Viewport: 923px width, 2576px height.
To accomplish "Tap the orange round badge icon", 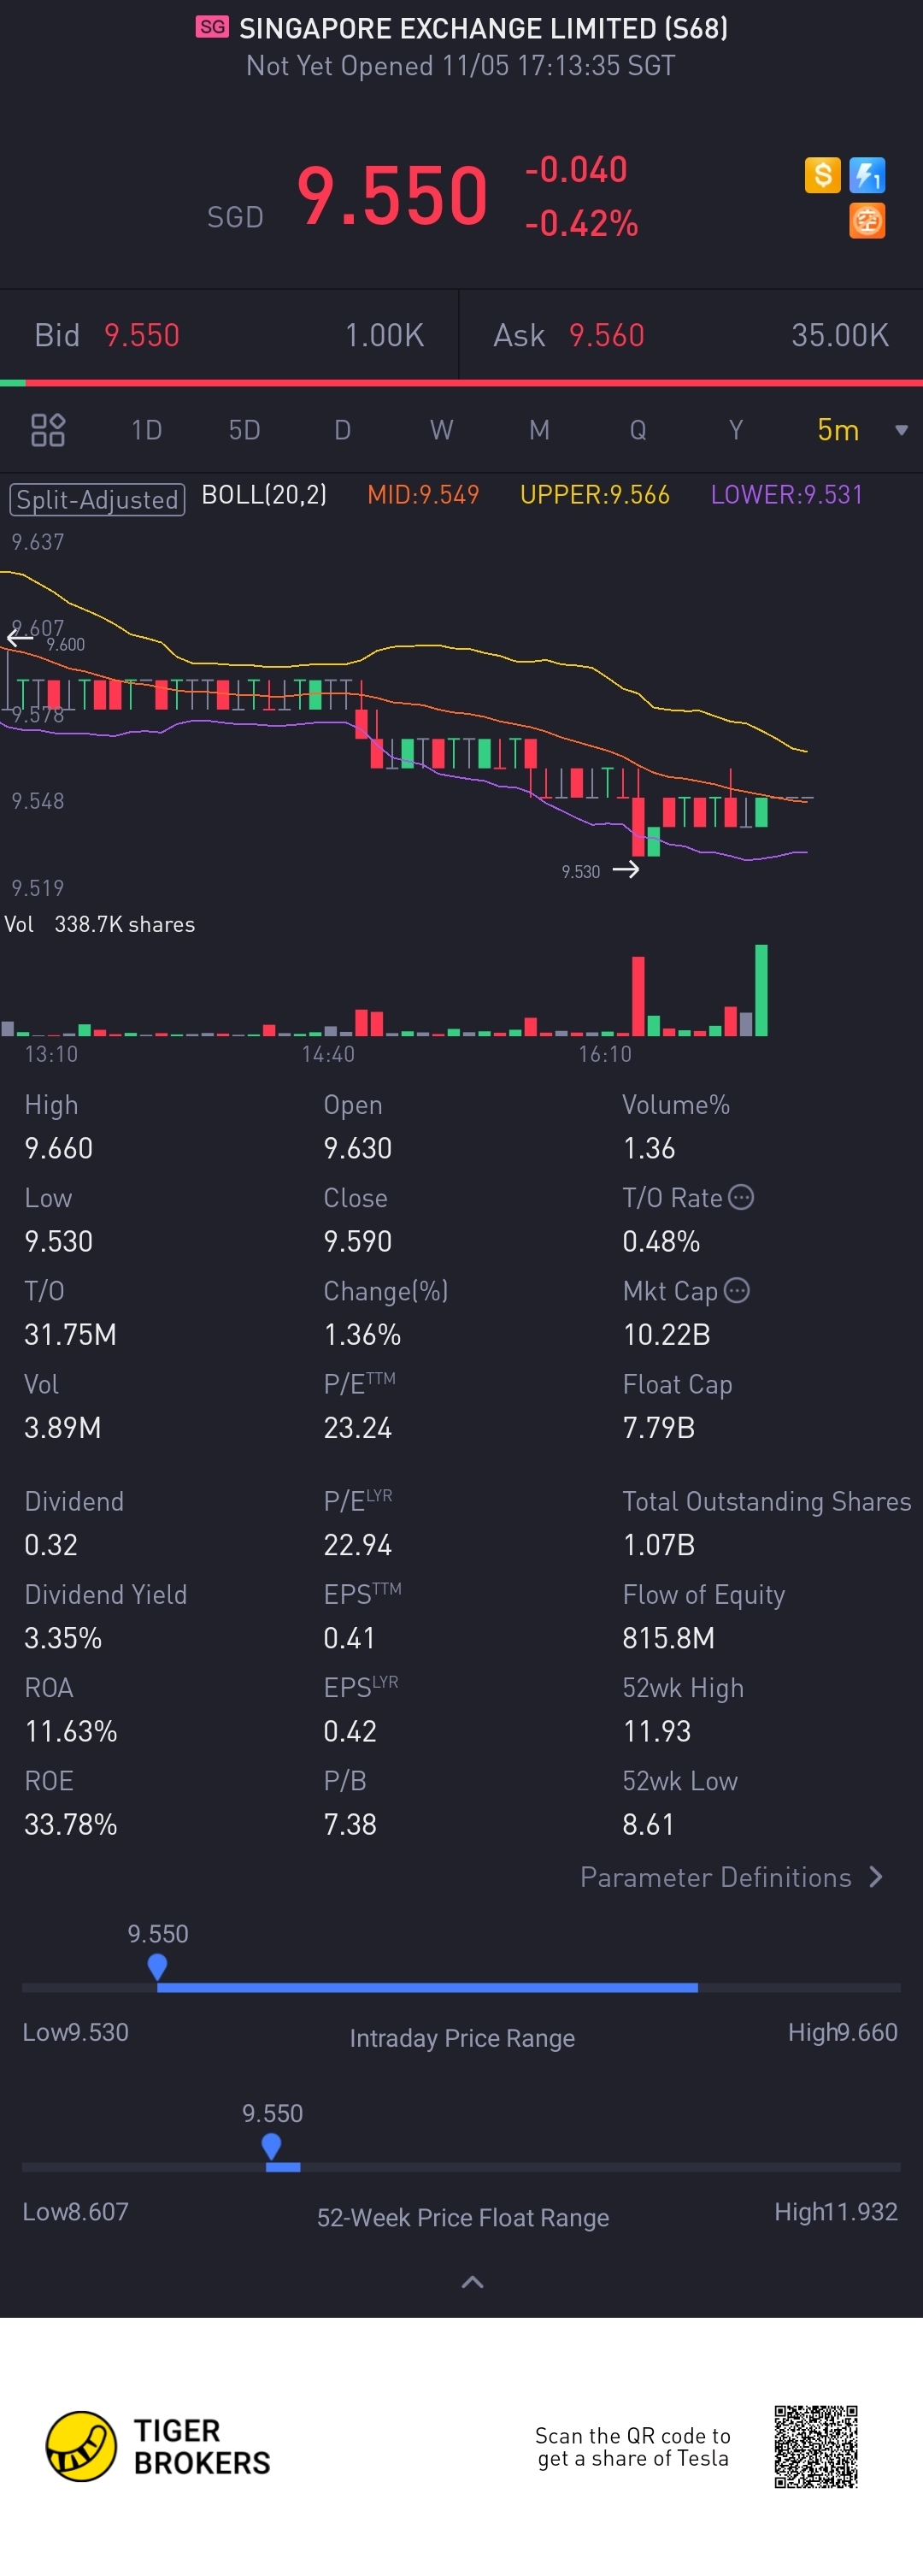I will click(866, 220).
